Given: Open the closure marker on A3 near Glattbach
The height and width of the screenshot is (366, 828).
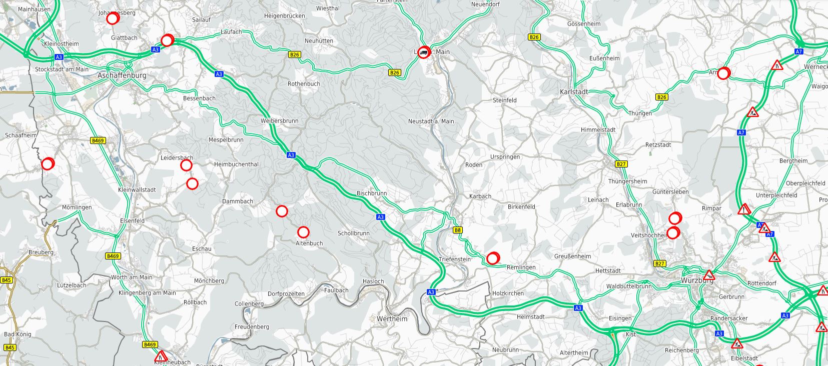Looking at the screenshot, I should pyautogui.click(x=167, y=40).
